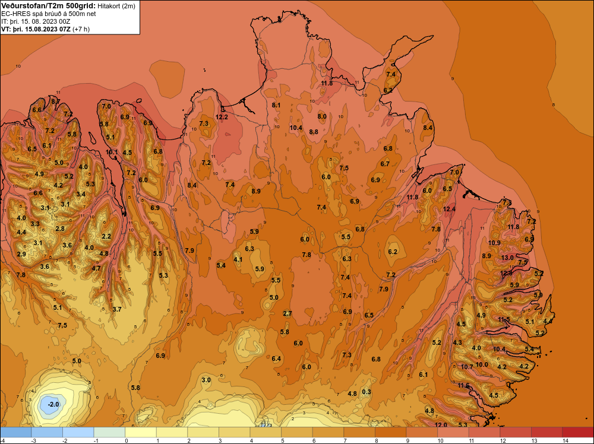Select the legend swatch between 11 and 12
594x444 pixels.
pyautogui.click(x=484, y=432)
